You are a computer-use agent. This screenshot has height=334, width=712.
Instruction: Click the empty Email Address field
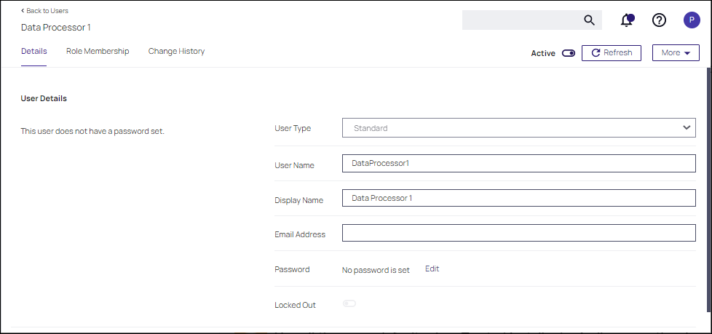pos(518,234)
